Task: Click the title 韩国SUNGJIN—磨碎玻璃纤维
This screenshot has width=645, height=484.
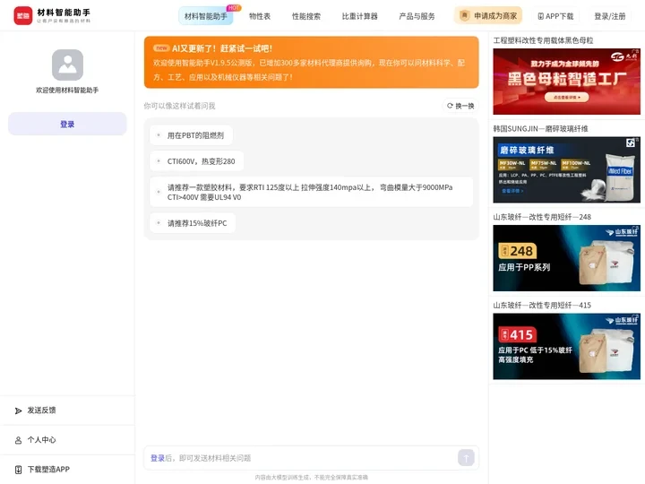Action: [540, 129]
